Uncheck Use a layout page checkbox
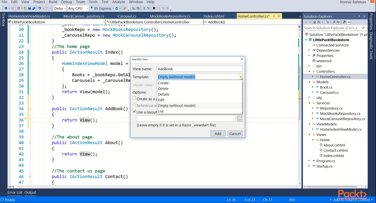Image resolution: width=376 pixels, height=203 pixels. (x=134, y=111)
